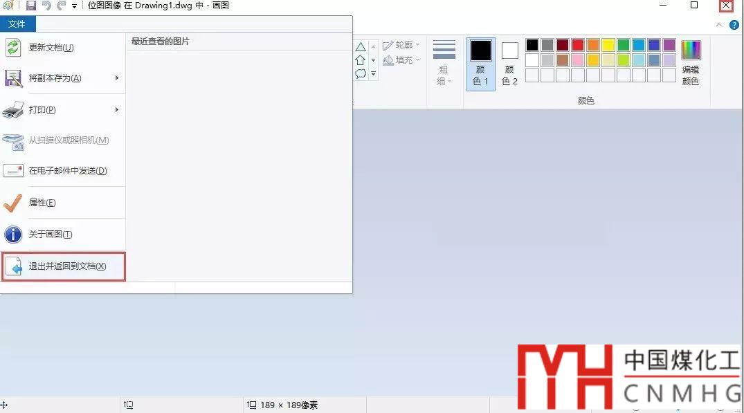Pick the black color swatch
The height and width of the screenshot is (413, 744).
[x=532, y=45]
